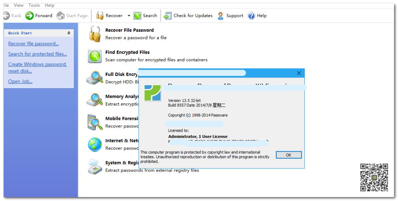Click the Open Job link

(x=20, y=82)
